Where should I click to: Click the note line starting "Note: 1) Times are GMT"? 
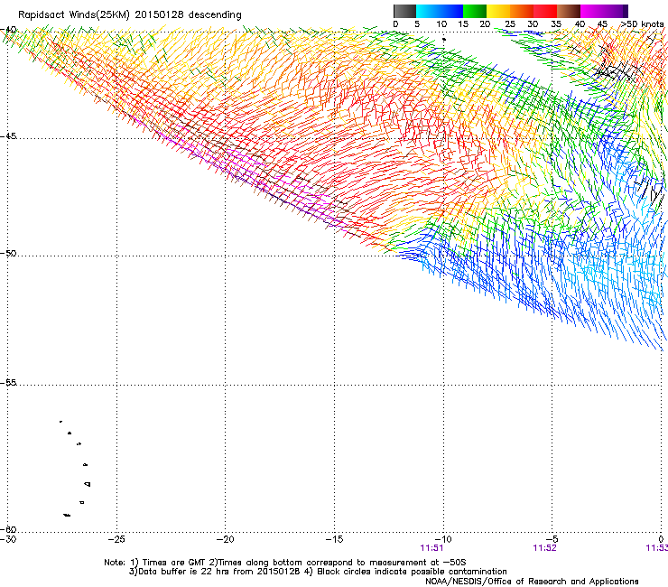click(x=285, y=563)
